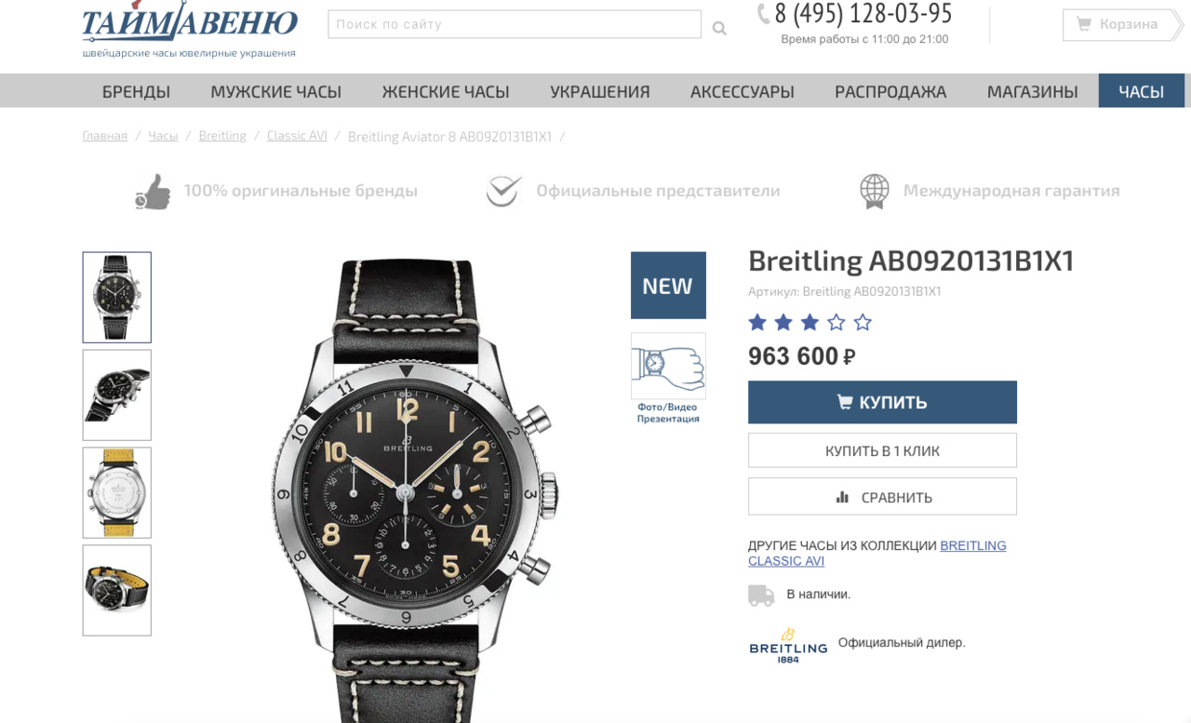Select КУПИТЬ В 1 КЛИК
Viewport: 1191px width, 723px height.
(882, 450)
